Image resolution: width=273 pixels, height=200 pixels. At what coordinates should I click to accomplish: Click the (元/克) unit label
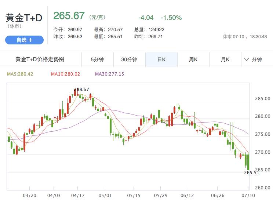coord(97,17)
